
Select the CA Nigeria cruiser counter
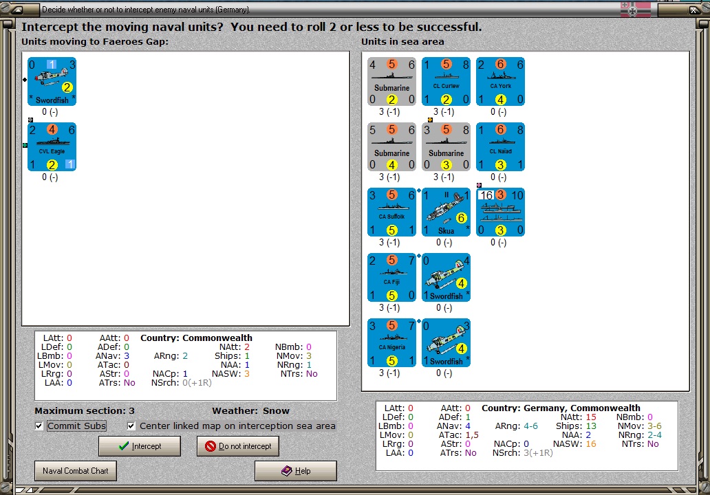tap(391, 342)
